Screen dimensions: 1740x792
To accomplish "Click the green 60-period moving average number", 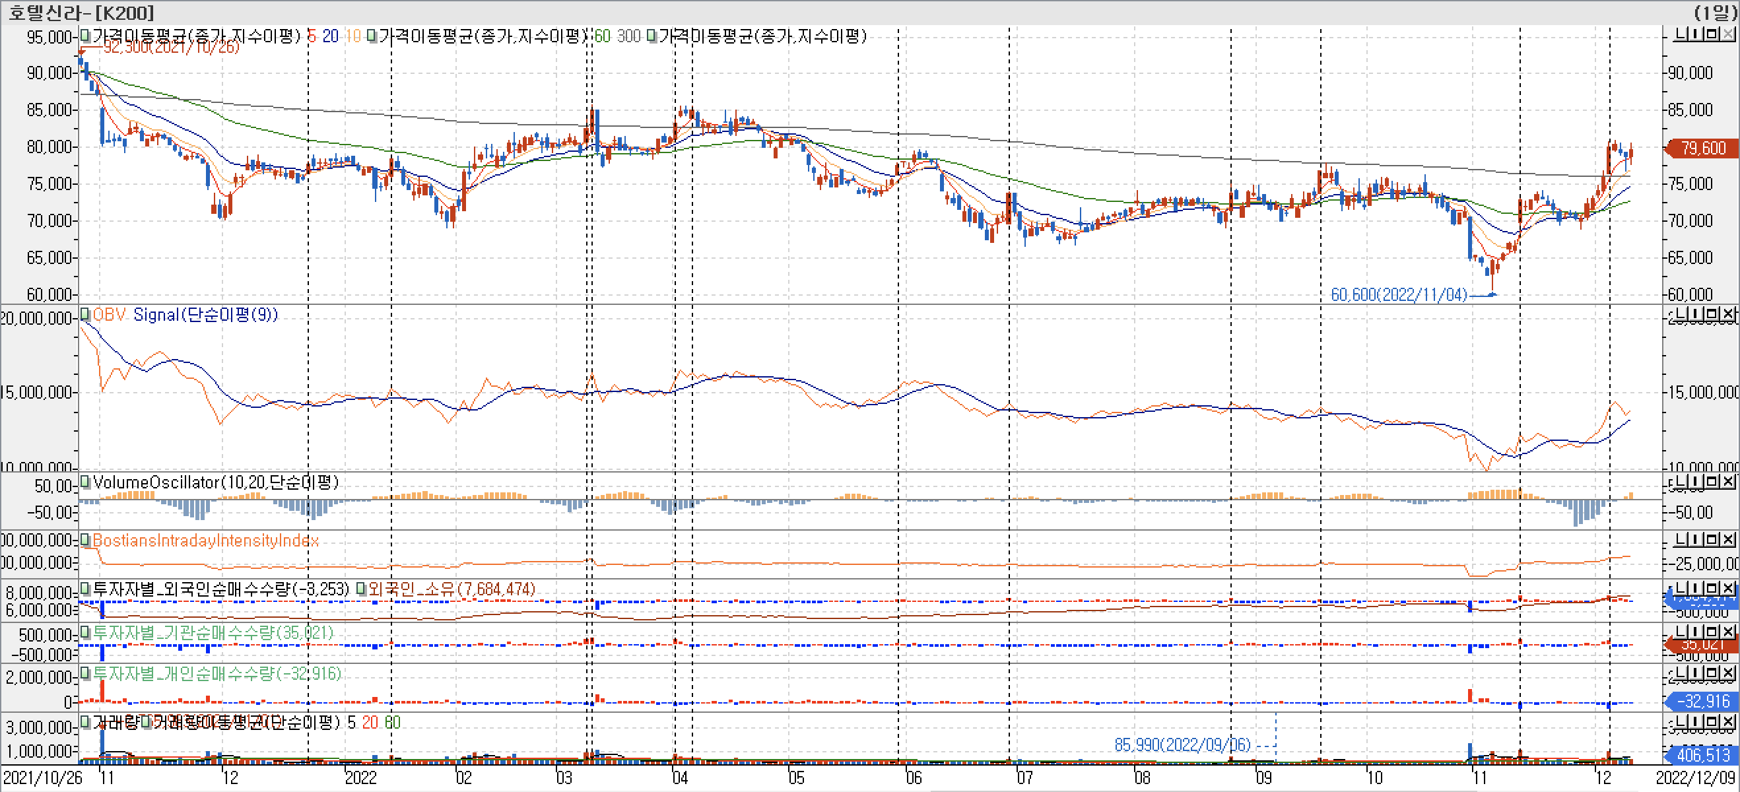I will (602, 36).
